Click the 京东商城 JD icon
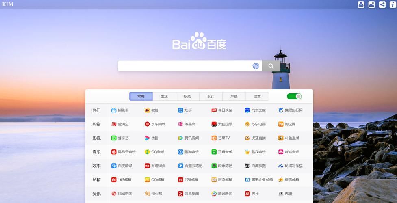 [147, 124]
